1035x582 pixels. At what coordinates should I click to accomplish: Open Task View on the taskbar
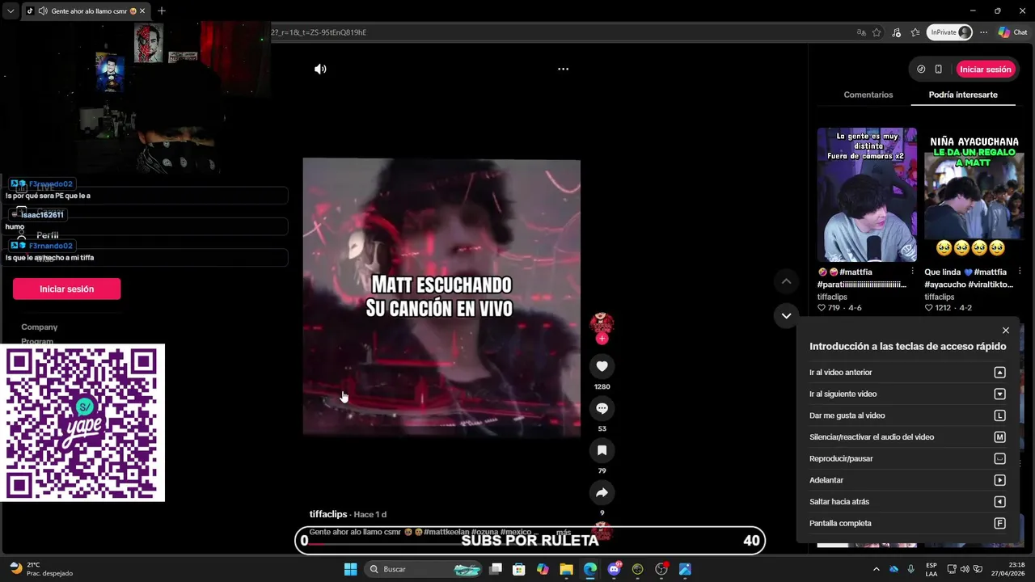click(496, 569)
